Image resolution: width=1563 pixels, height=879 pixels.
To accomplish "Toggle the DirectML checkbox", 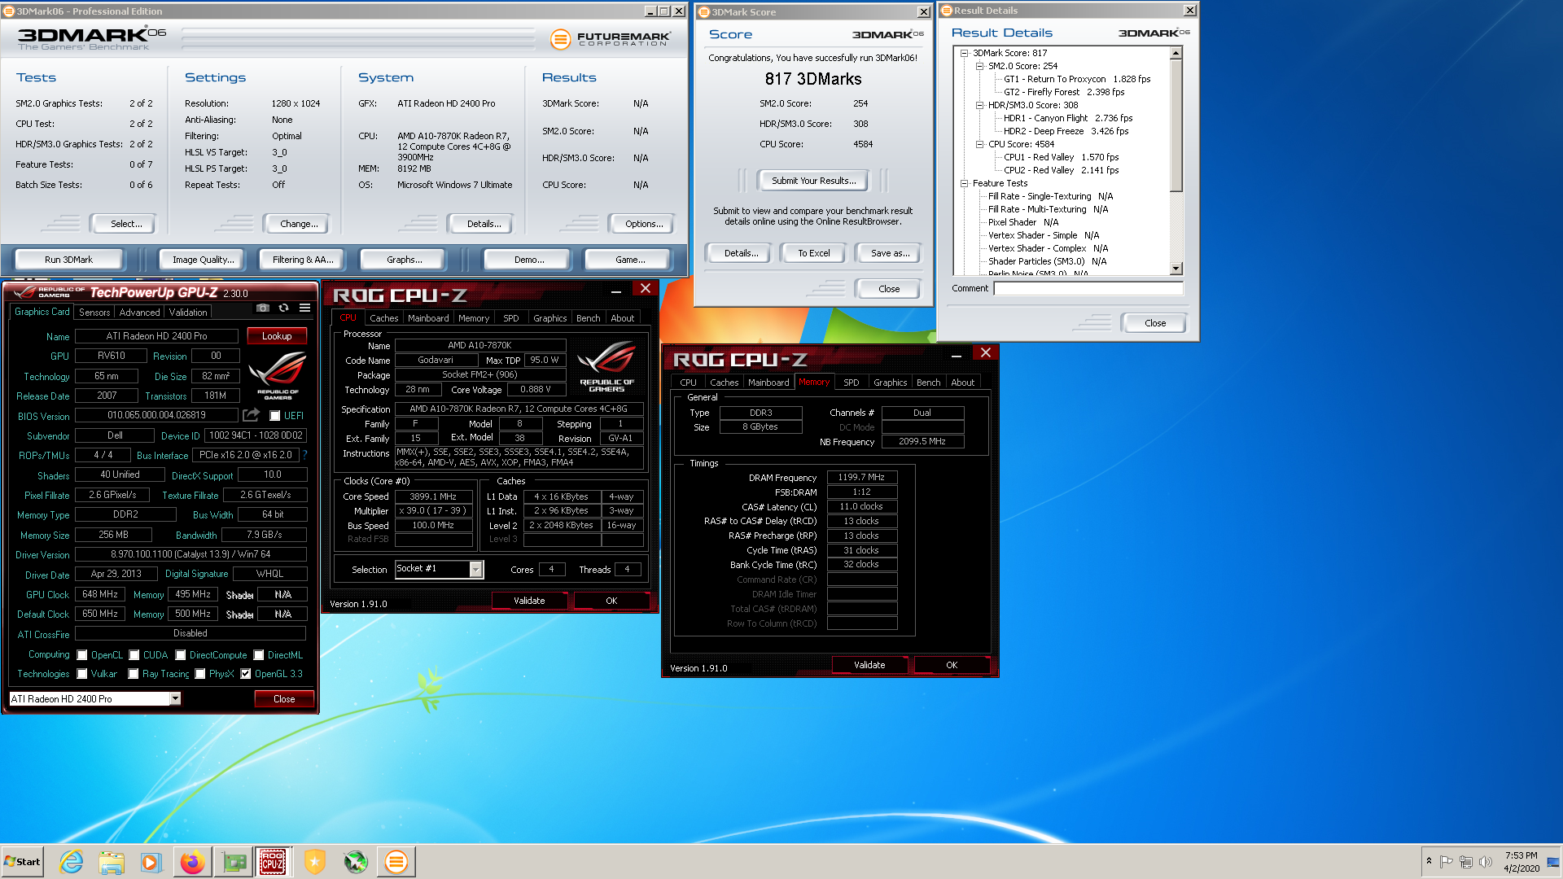I will [259, 655].
